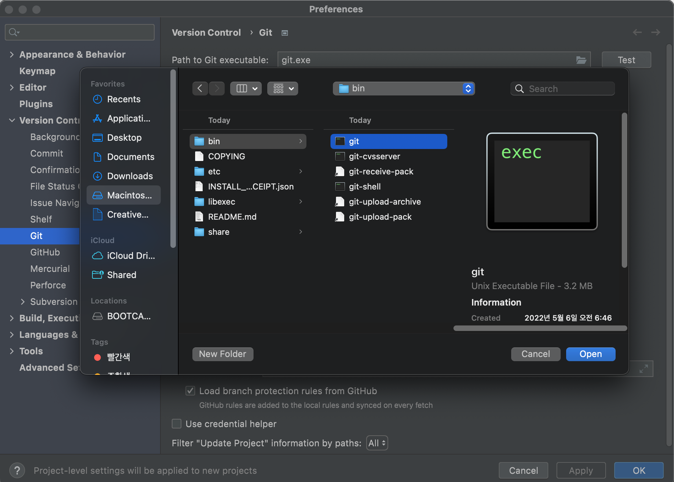Open the Keymap settings page
Screen dimensions: 674x482
pos(37,71)
